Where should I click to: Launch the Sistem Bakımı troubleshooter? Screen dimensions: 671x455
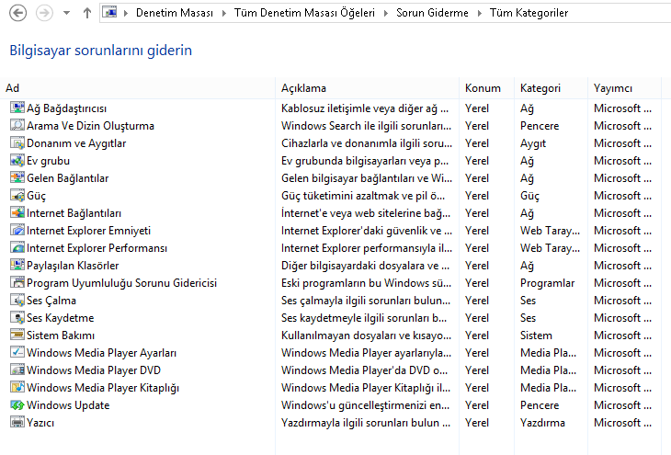pyautogui.click(x=61, y=336)
